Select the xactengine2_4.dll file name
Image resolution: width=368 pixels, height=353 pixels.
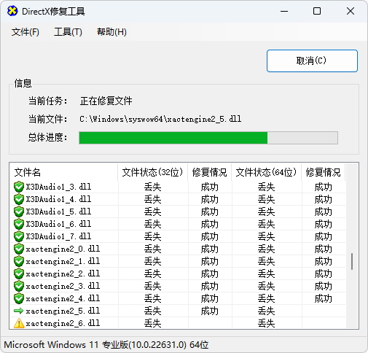click(x=63, y=298)
